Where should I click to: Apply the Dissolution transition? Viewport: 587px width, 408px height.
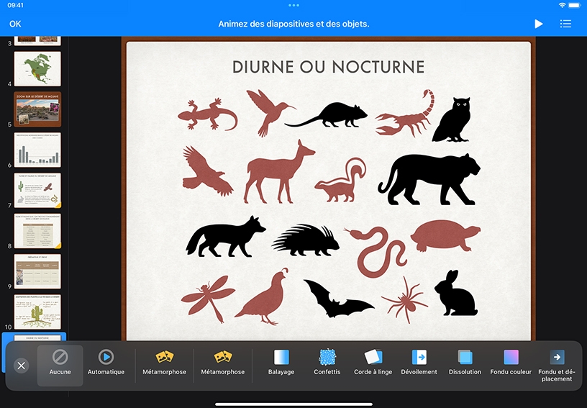tap(465, 362)
